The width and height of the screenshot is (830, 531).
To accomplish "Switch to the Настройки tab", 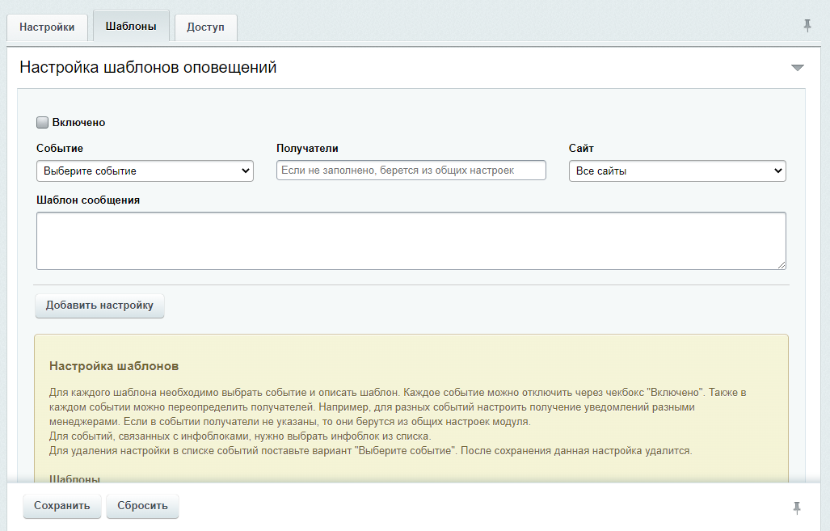I will 47,27.
